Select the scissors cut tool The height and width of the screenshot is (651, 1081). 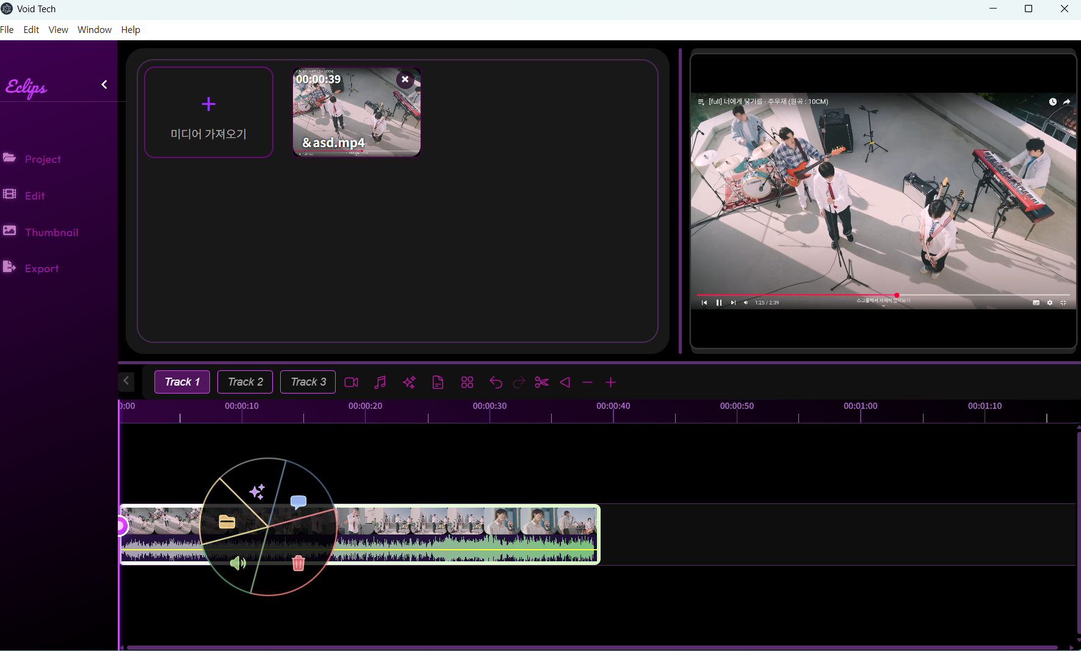point(541,383)
